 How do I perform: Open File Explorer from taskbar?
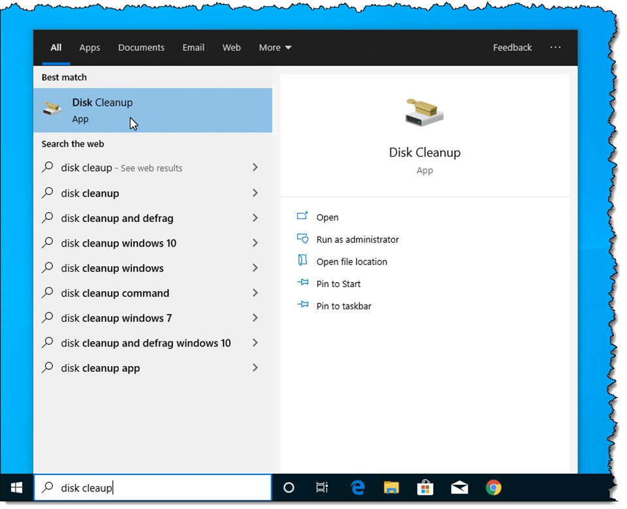coord(391,487)
